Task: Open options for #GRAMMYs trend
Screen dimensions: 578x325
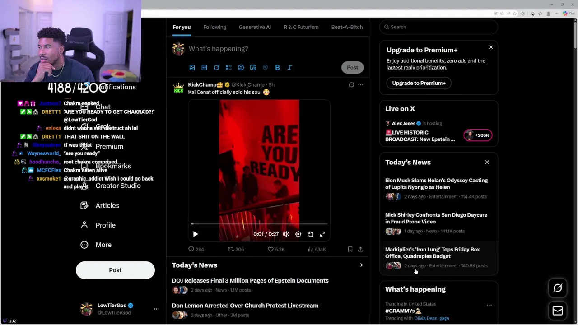Action: coord(489,305)
